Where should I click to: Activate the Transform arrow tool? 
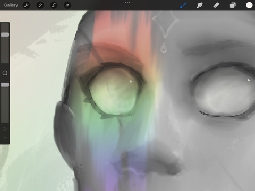click(67, 5)
